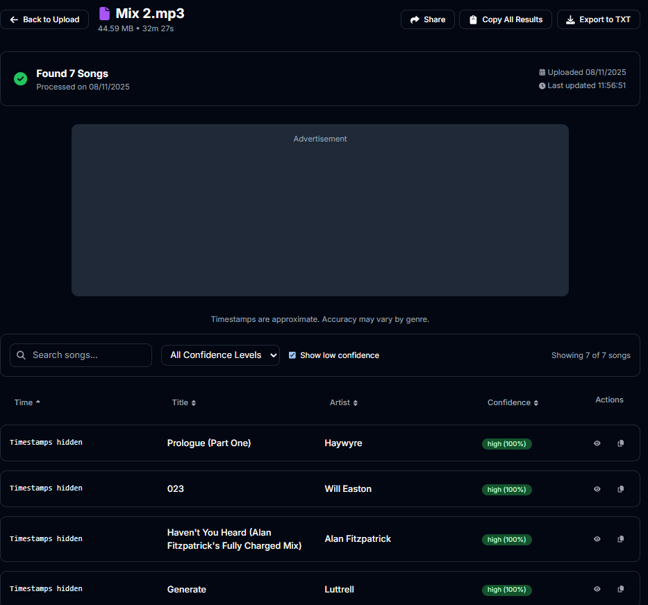The width and height of the screenshot is (648, 605).
Task: Click the green success checkmark icon
Action: click(x=21, y=79)
